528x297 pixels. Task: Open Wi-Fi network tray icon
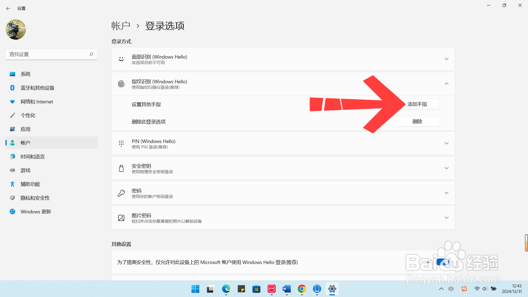[x=477, y=289]
